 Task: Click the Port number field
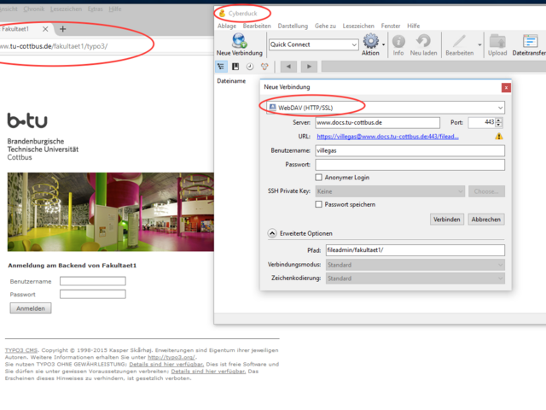tap(482, 122)
